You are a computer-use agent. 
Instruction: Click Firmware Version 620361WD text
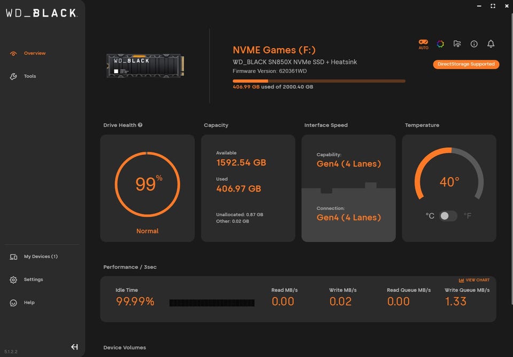tap(269, 71)
